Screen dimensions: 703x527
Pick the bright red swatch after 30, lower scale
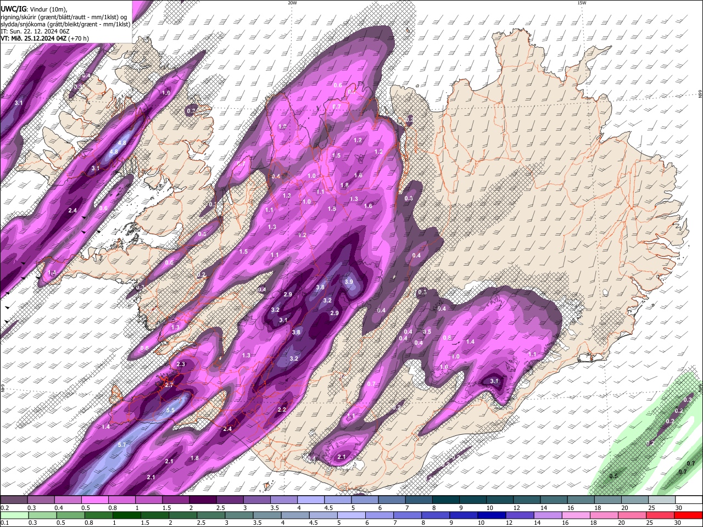click(x=689, y=515)
